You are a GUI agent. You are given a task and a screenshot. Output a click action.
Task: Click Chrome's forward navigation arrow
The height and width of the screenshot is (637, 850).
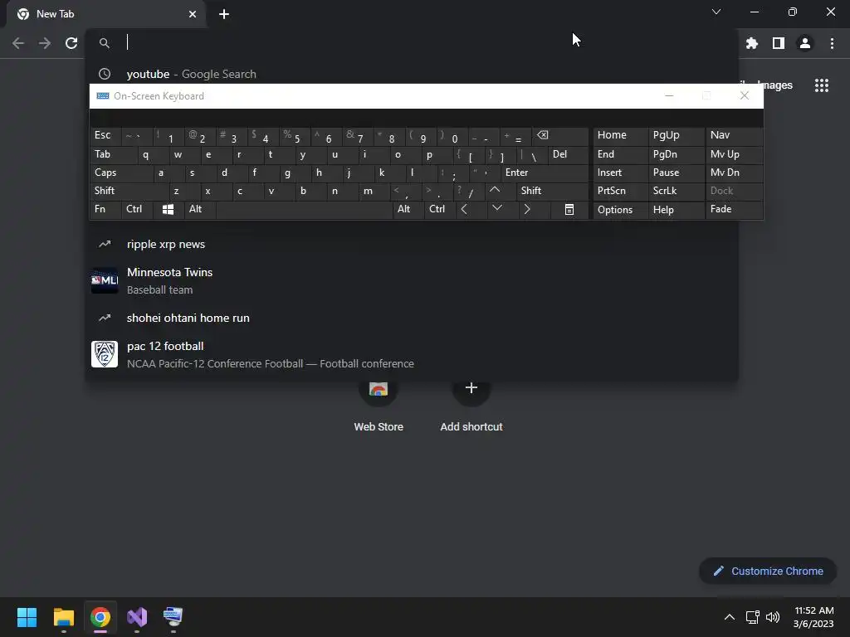coord(45,43)
